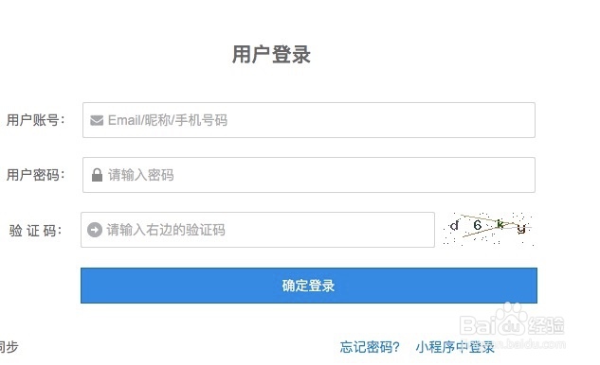
Task: Open the 忘记密码? link
Action: (x=370, y=347)
